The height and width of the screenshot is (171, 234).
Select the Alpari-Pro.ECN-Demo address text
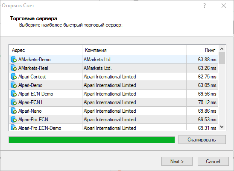pyautogui.click(x=40, y=128)
